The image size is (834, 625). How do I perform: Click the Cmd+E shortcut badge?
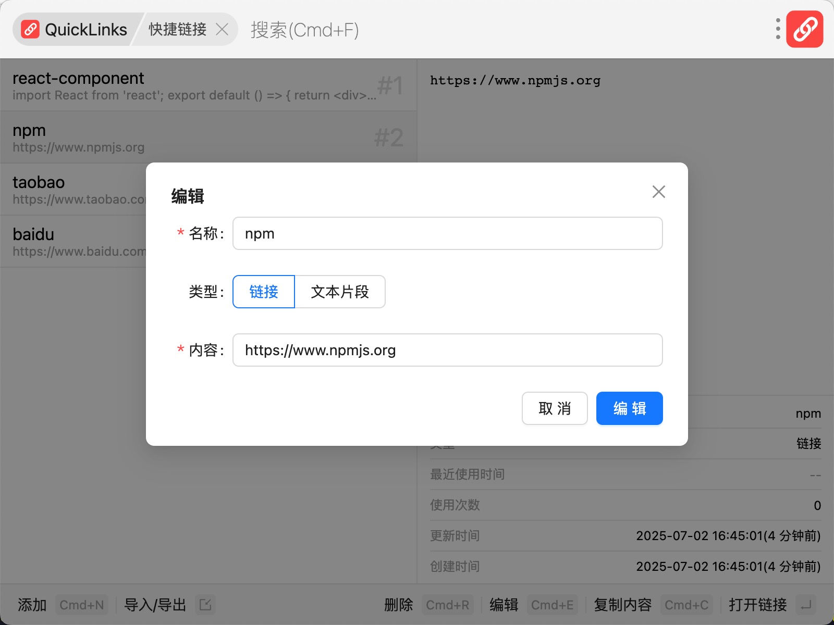(553, 605)
